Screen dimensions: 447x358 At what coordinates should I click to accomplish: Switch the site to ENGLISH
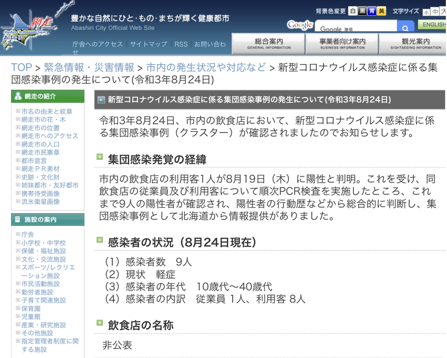tap(433, 25)
